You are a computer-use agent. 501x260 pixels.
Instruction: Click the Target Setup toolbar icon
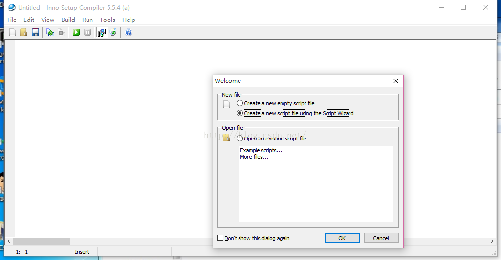102,32
